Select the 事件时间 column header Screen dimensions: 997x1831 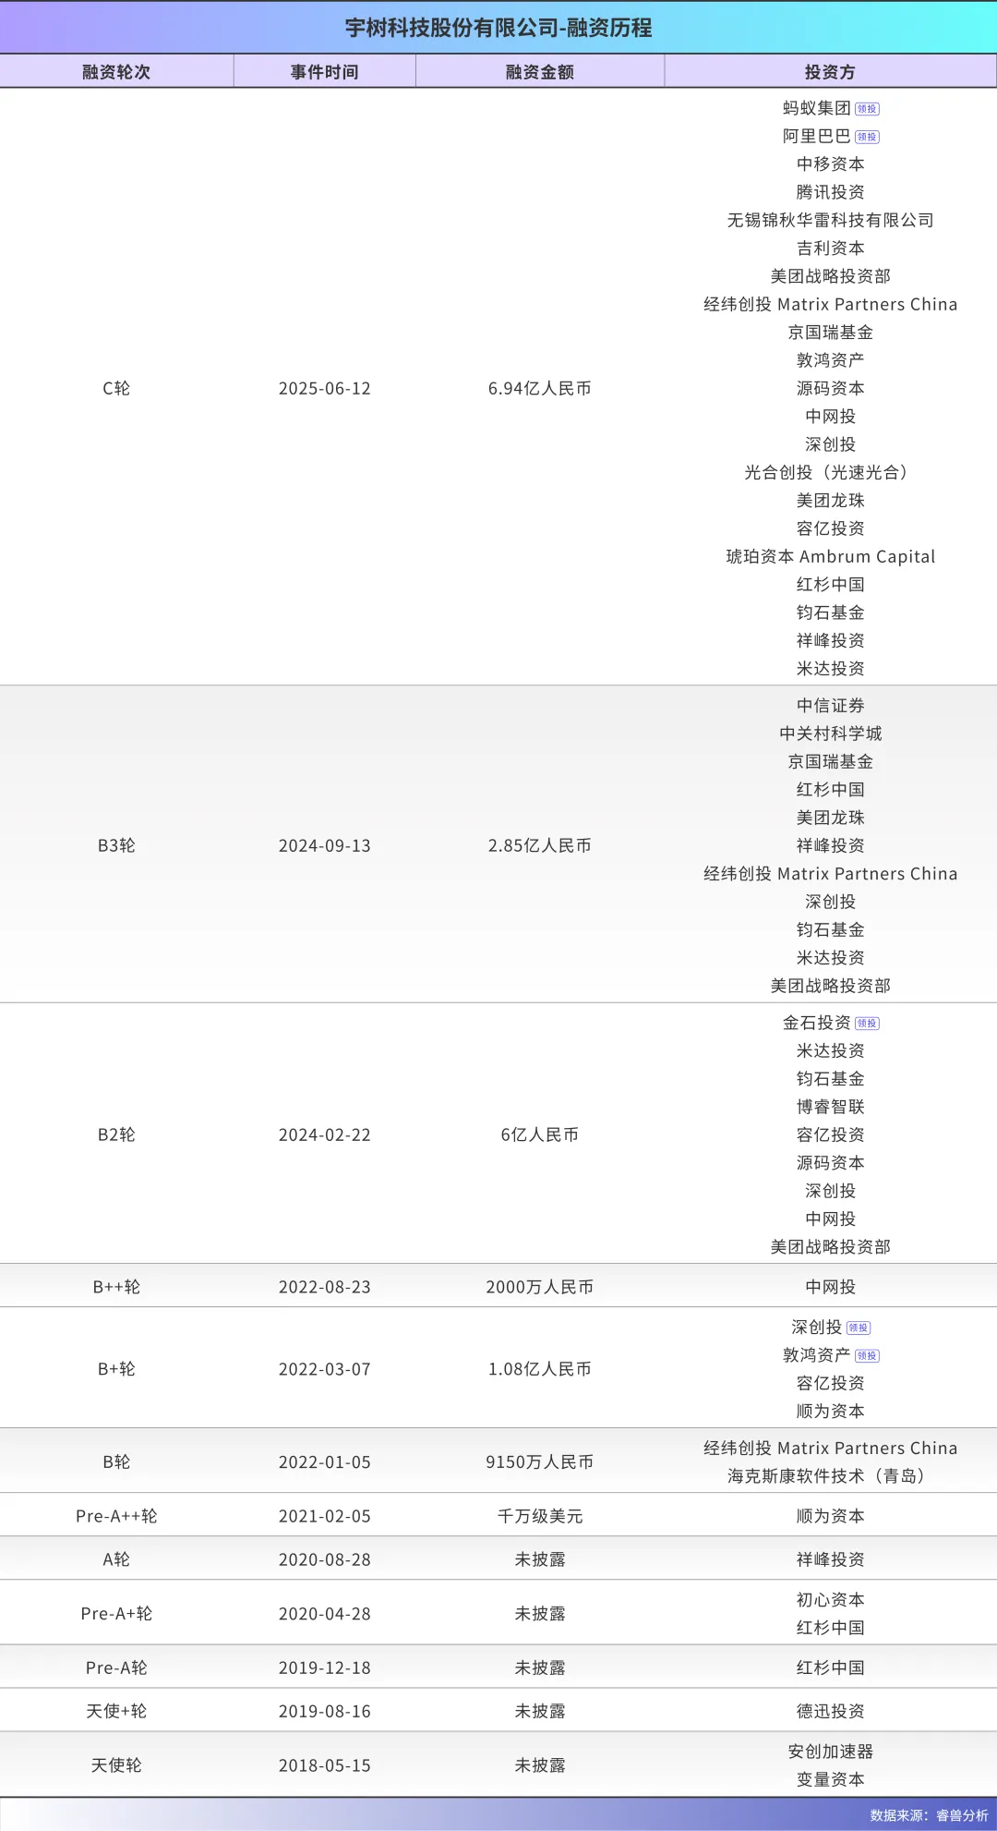324,72
